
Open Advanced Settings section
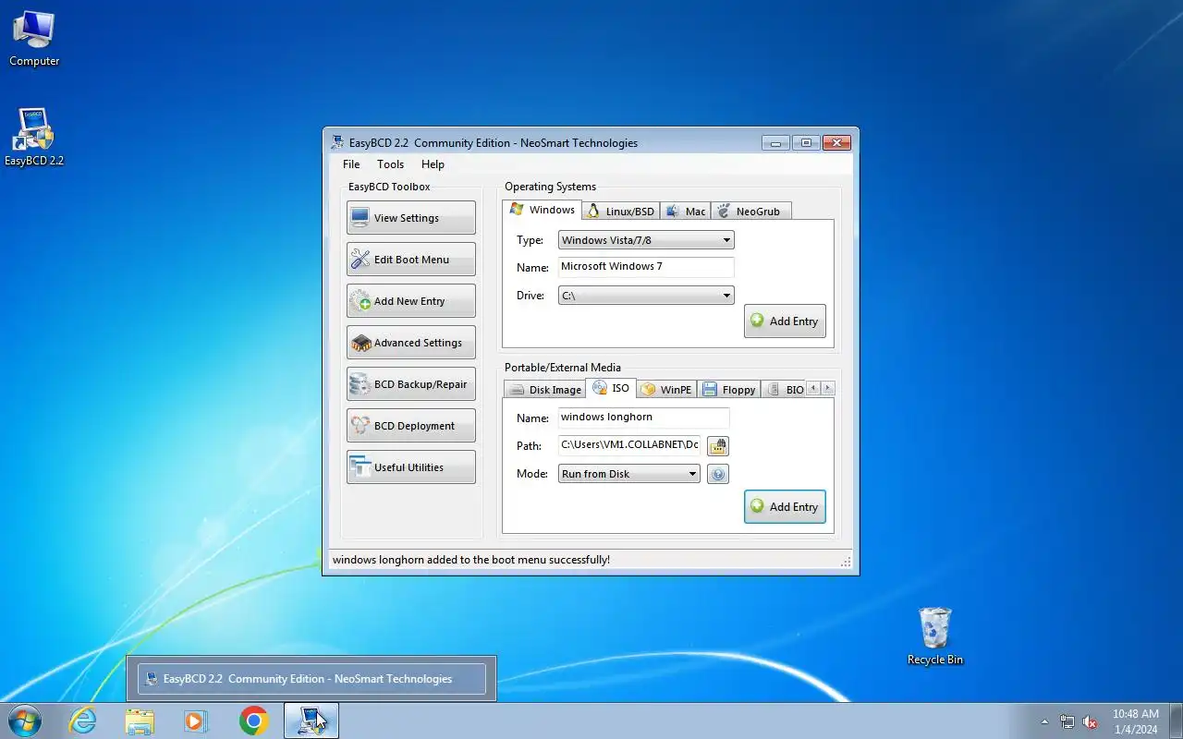click(x=411, y=343)
